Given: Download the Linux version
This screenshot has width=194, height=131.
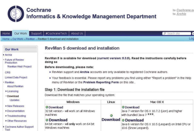Looking at the screenshot, I should pos(111,119).
